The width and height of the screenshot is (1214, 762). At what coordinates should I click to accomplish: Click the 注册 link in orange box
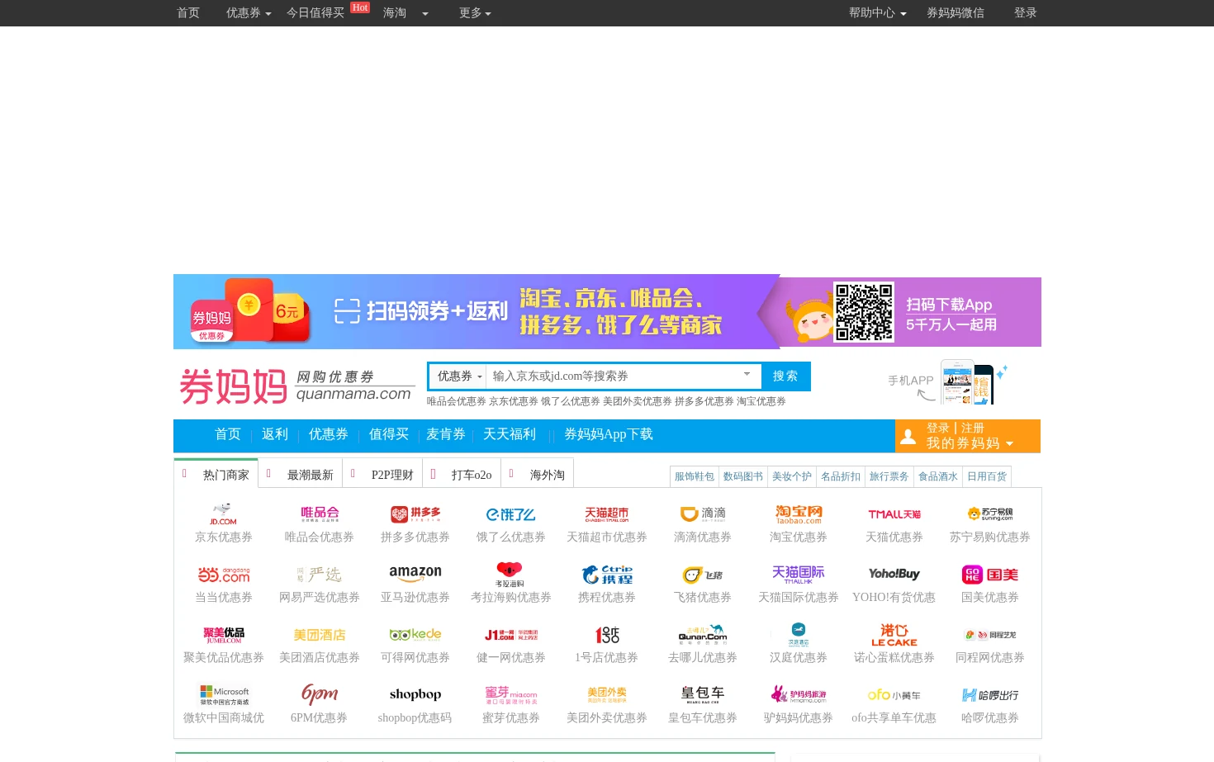973,428
